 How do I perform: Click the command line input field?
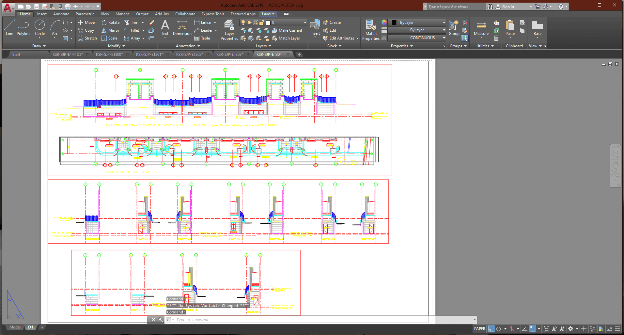coord(294,320)
